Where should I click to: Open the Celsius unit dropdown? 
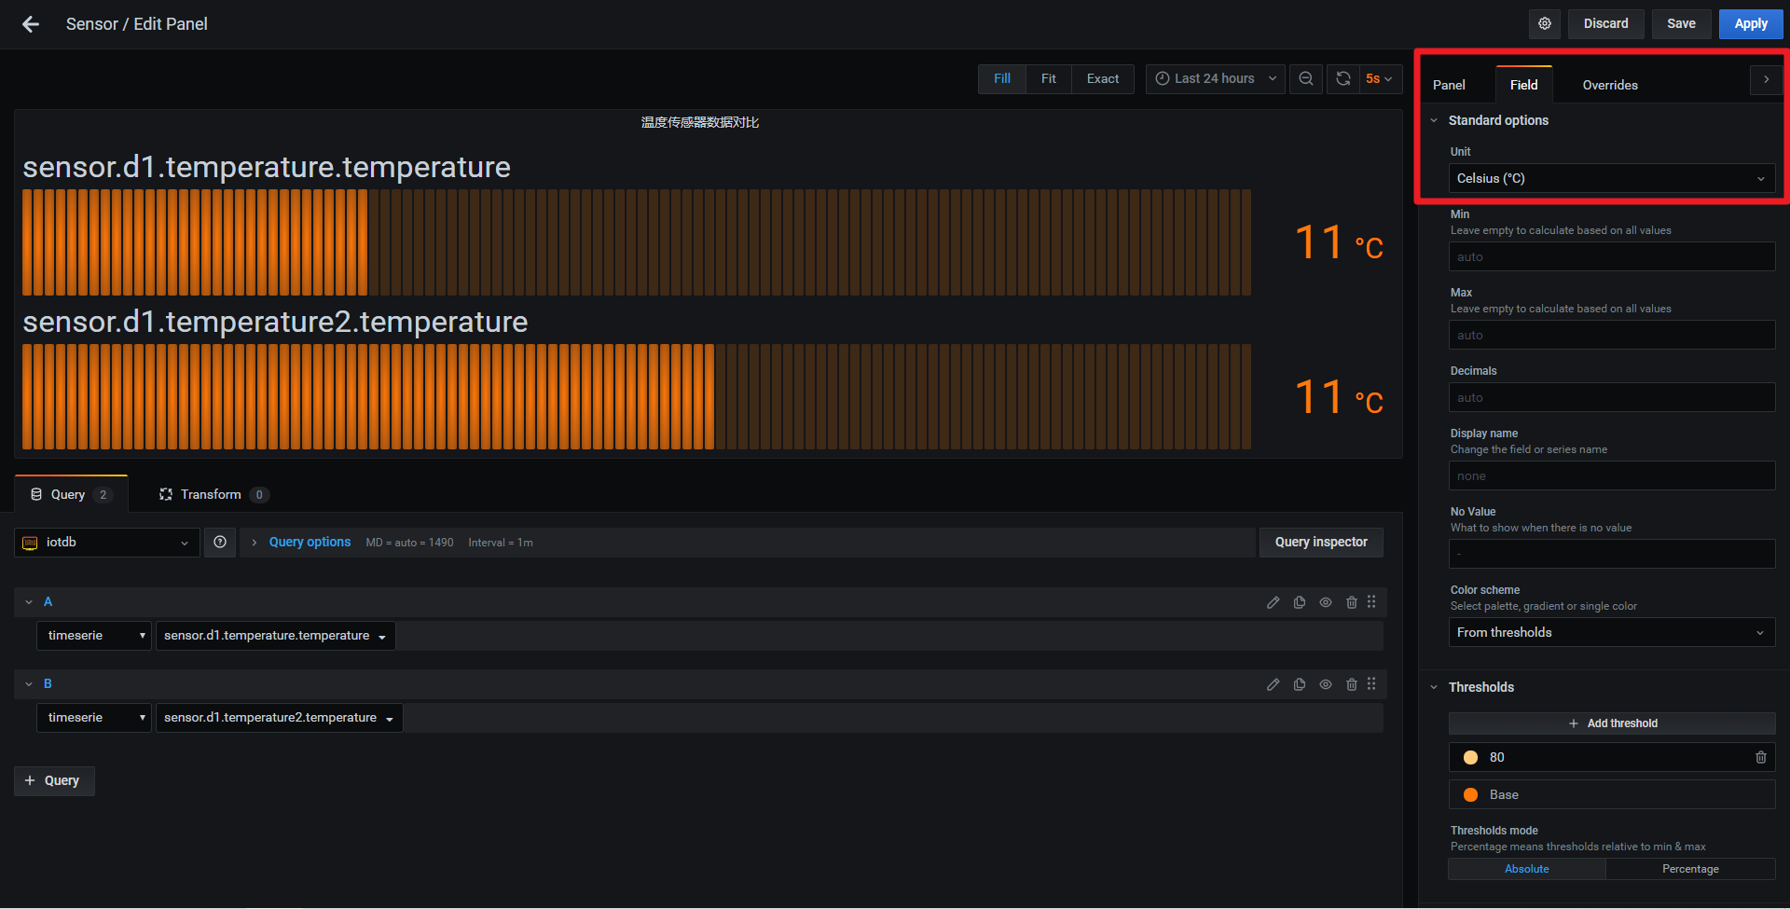coord(1611,178)
